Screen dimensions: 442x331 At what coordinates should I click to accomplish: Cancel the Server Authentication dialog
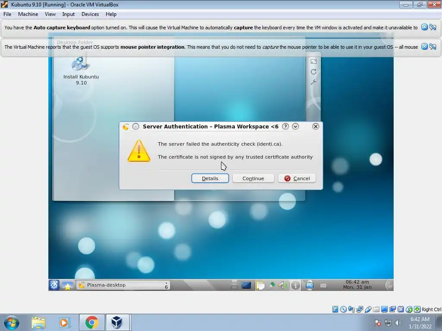[x=297, y=178]
